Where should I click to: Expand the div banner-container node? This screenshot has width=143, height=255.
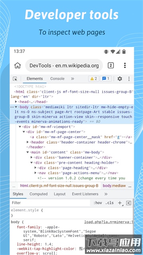pos(31,157)
